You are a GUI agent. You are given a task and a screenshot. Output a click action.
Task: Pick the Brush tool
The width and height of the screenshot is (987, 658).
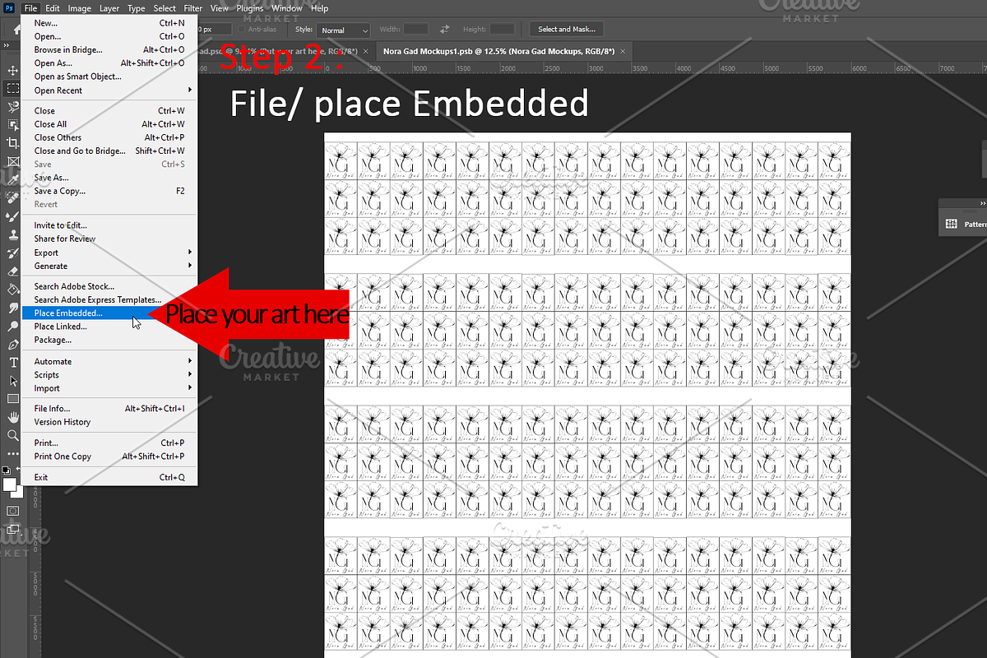pyautogui.click(x=12, y=215)
